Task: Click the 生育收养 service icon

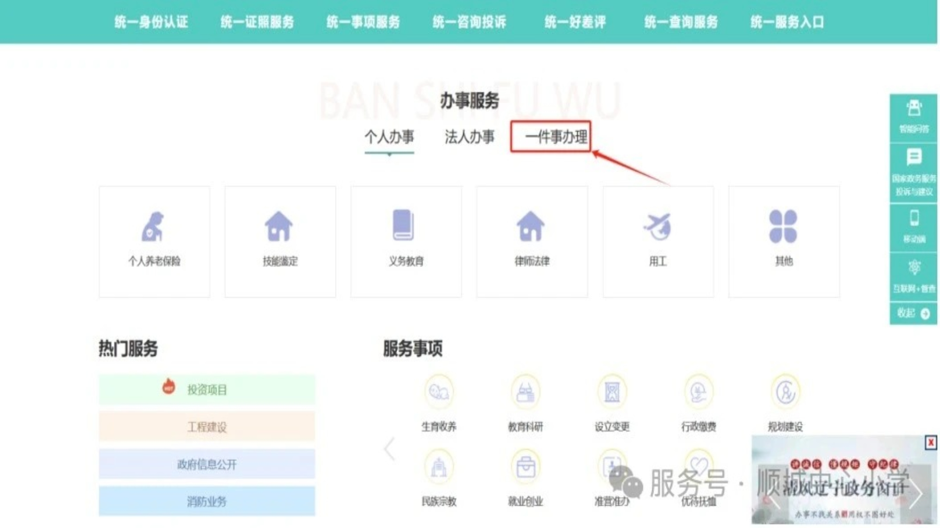Action: click(x=439, y=392)
